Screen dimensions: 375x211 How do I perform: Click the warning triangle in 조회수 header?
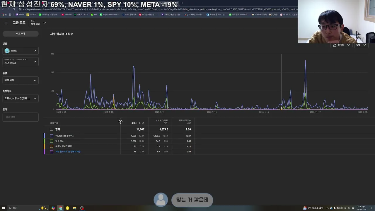pos(143,123)
